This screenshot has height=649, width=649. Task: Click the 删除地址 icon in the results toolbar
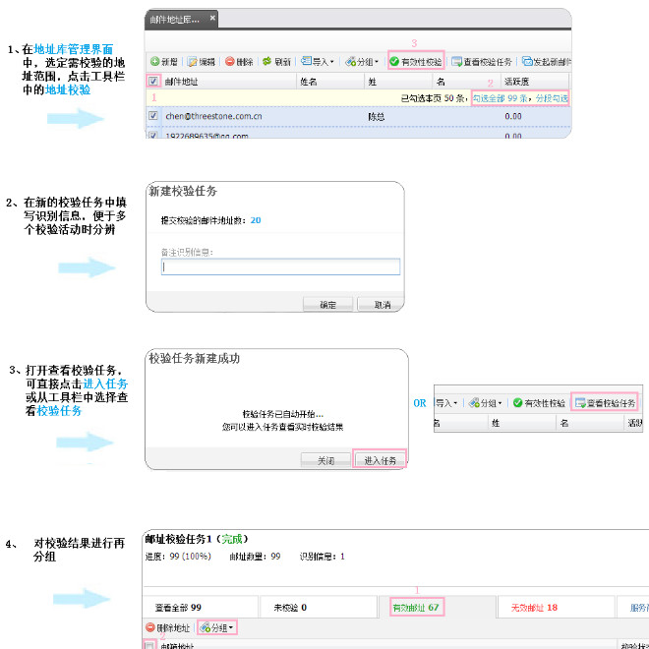coord(150,627)
